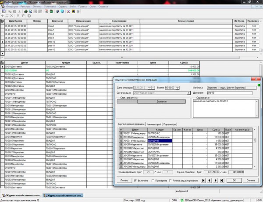Viewport: 263px width, 202px height.
Task: Click the OK button in the dialog
Action: (x=235, y=180)
